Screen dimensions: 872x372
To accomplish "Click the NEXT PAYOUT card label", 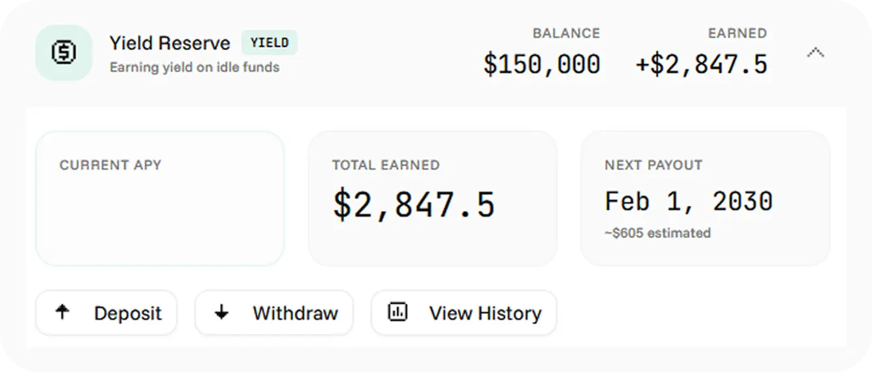I will pyautogui.click(x=653, y=165).
